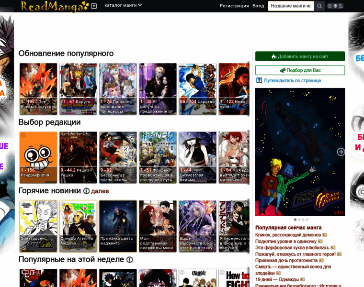
Task: Open Ваше Высочество, на этот раз card
Action: point(197,226)
